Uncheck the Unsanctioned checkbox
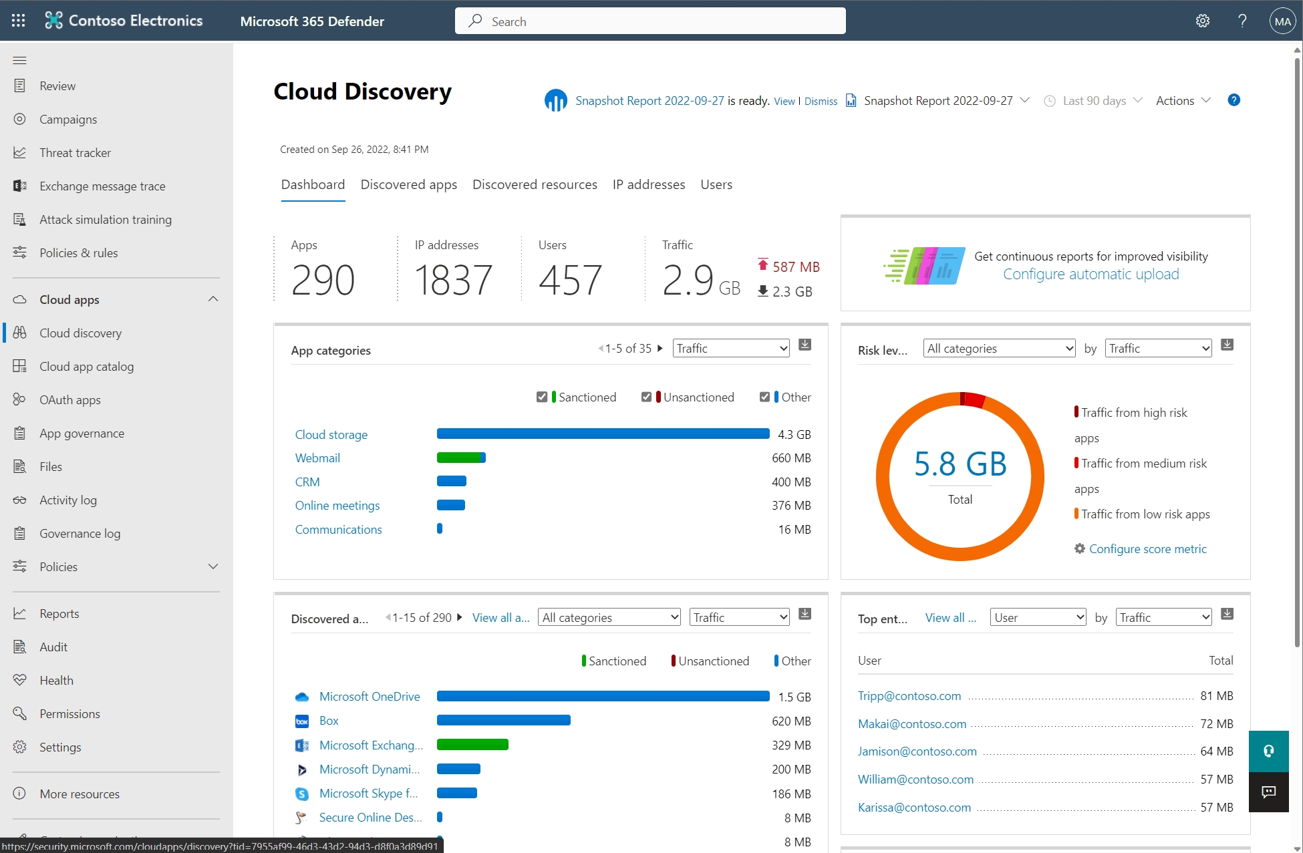 pyautogui.click(x=646, y=397)
